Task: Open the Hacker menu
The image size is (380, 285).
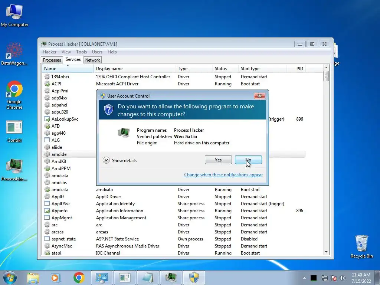Action: (x=49, y=52)
